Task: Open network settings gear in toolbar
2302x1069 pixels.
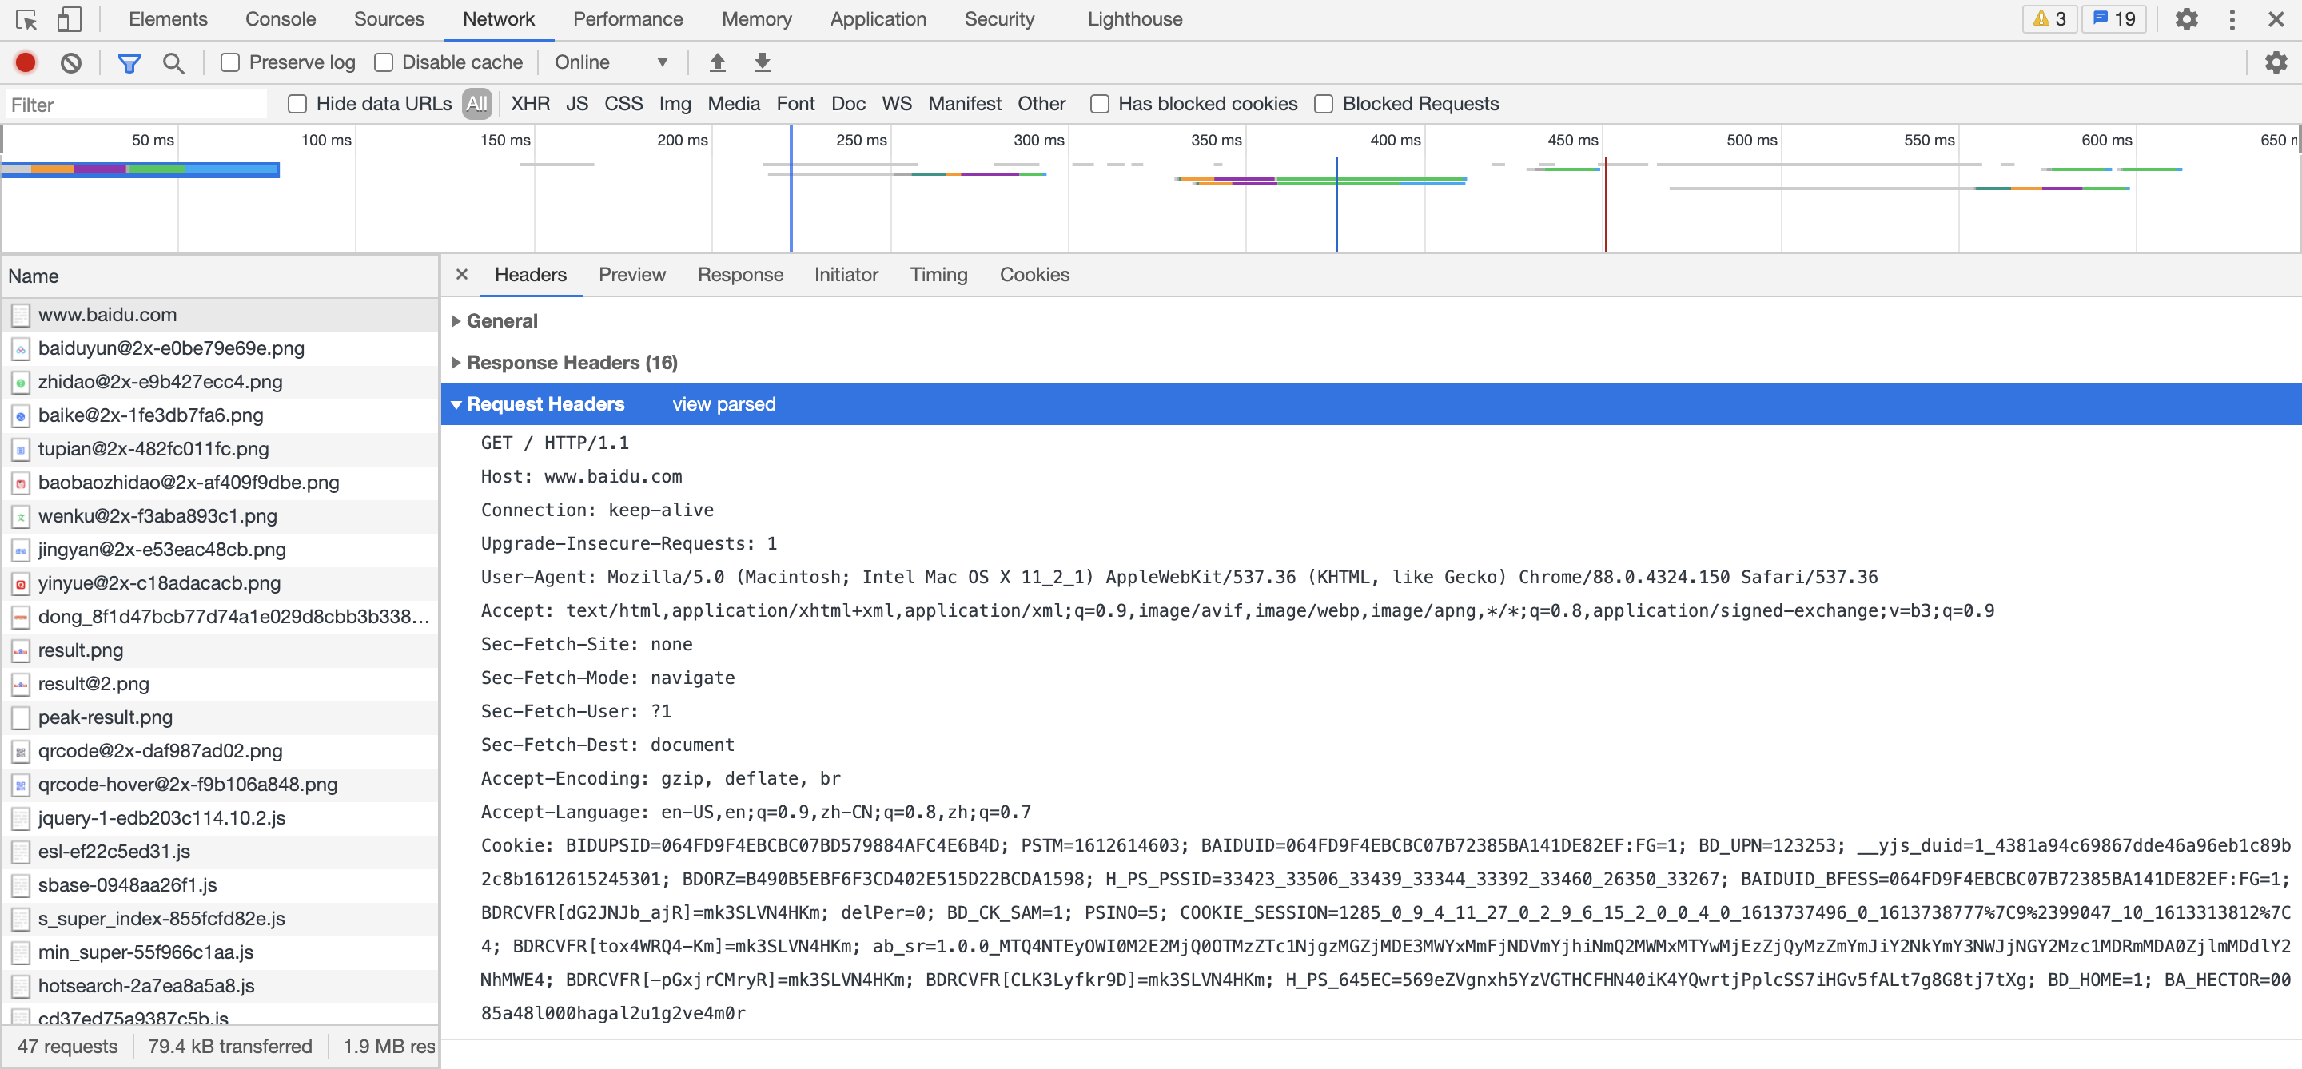Action: point(2275,62)
